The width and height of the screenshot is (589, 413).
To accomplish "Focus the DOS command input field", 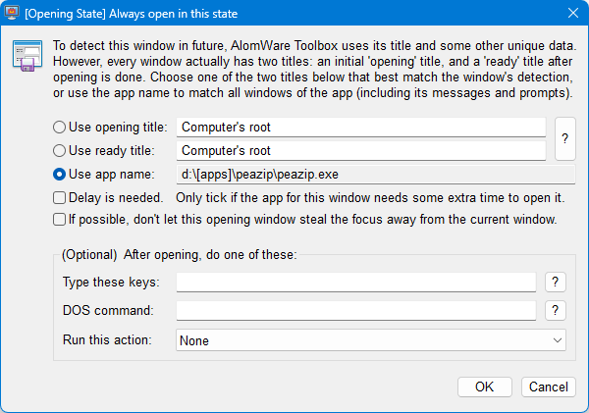I will [356, 311].
